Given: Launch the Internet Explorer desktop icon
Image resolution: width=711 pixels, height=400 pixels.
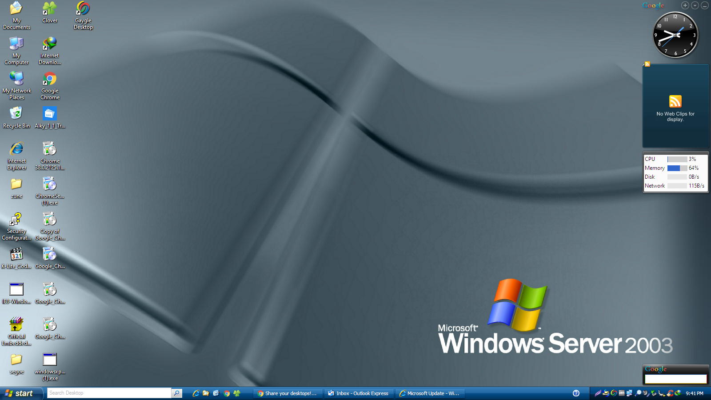Looking at the screenshot, I should coord(16,156).
